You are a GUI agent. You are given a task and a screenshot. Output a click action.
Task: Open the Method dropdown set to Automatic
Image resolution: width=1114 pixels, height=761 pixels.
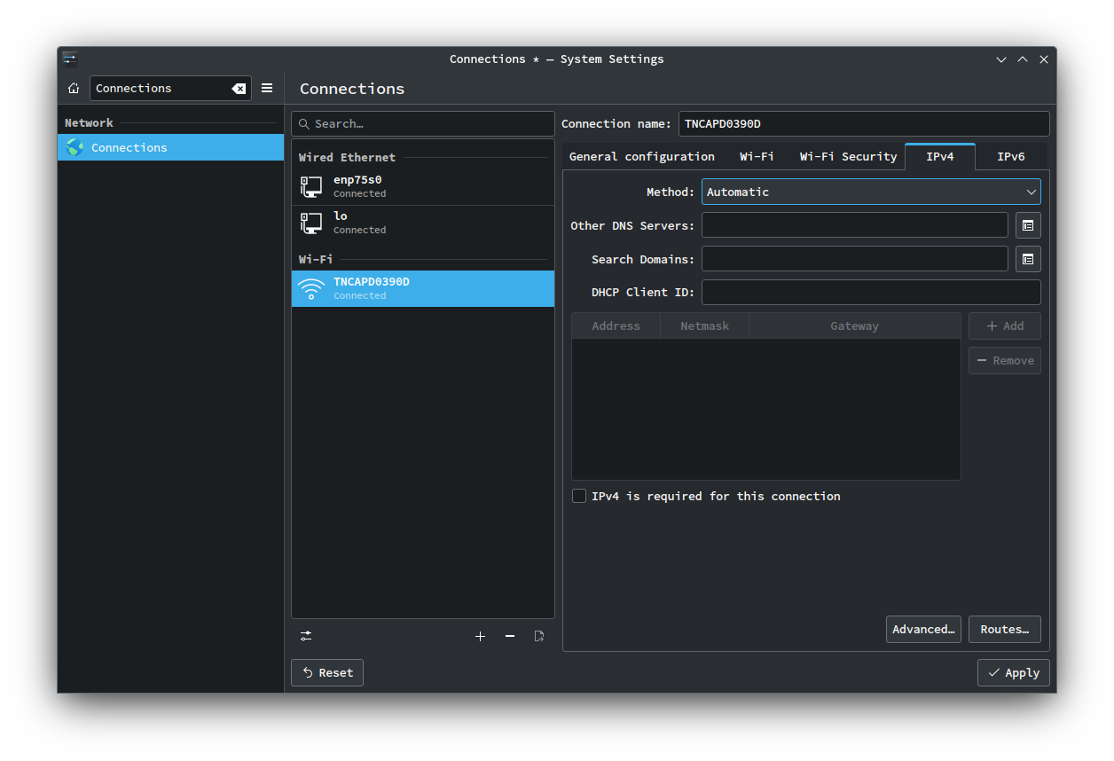point(871,192)
